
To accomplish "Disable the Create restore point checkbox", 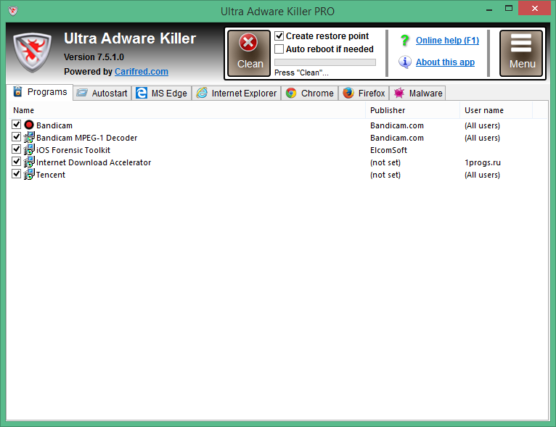I will coord(279,36).
